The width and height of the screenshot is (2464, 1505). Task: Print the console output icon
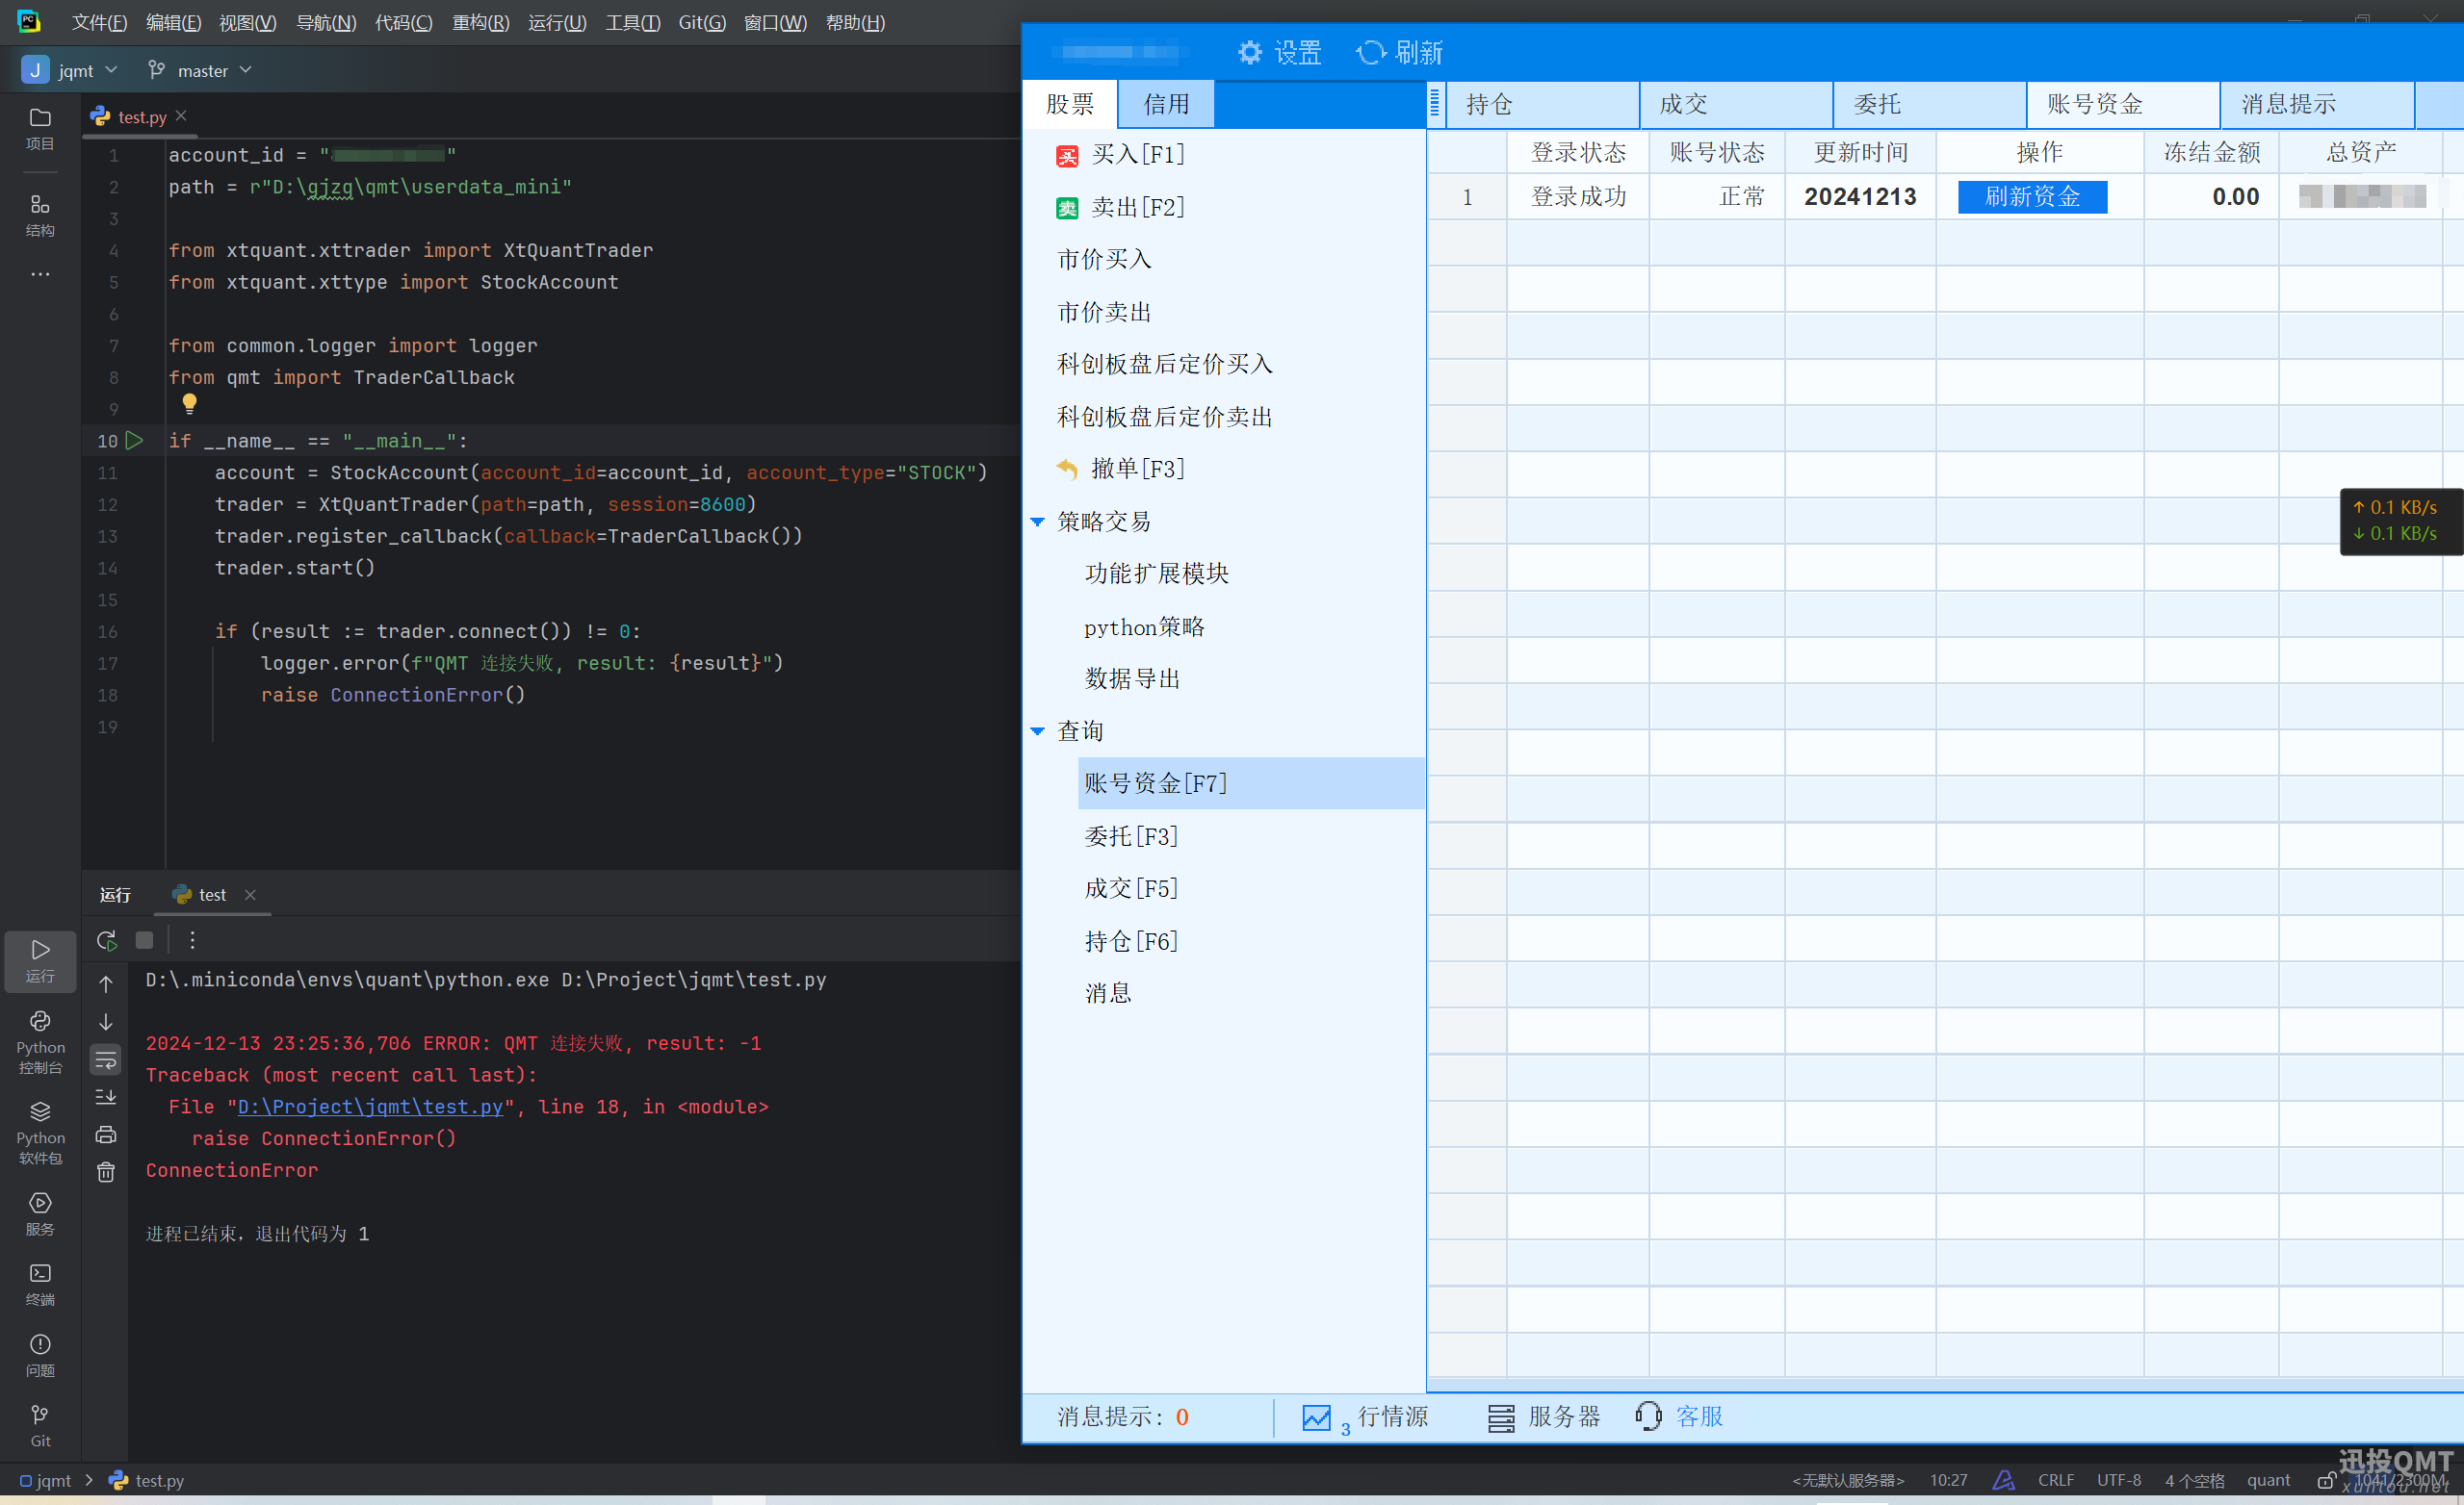click(106, 1135)
